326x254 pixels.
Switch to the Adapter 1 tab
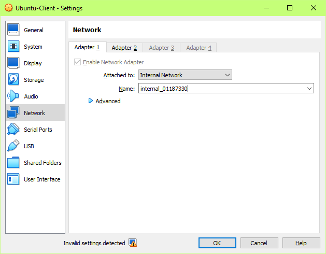[x=87, y=47]
